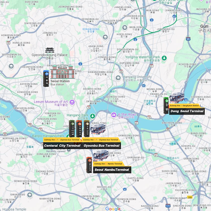
Task: Click the Centeral City Terminal black label
Action: click(x=62, y=146)
